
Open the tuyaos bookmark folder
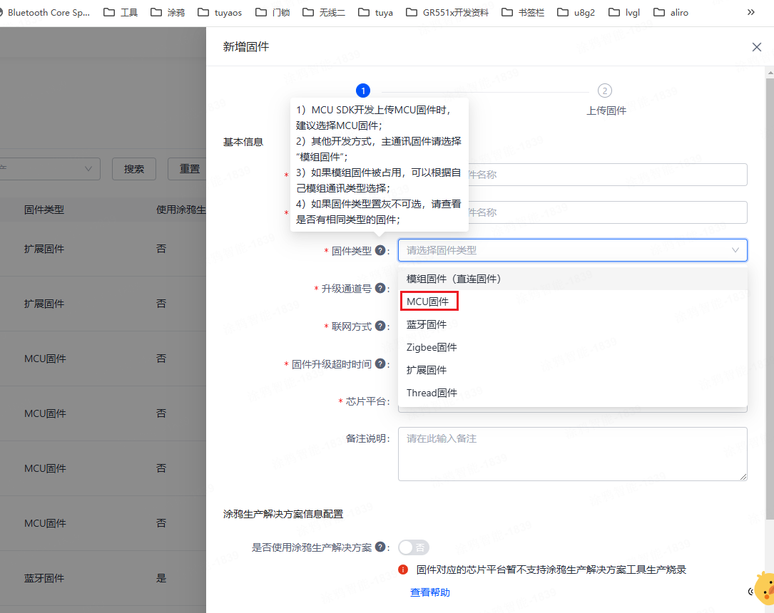pos(220,12)
